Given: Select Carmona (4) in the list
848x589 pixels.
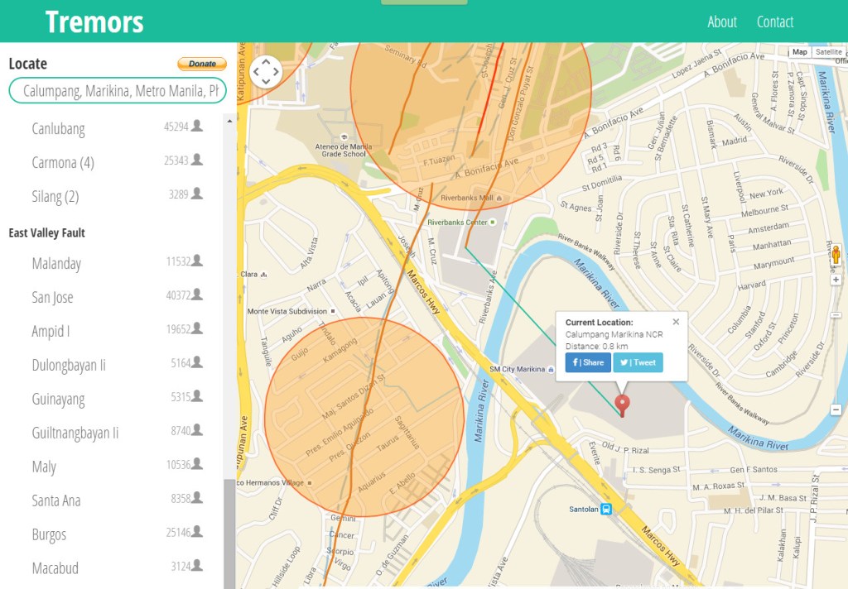Looking at the screenshot, I should 63,162.
